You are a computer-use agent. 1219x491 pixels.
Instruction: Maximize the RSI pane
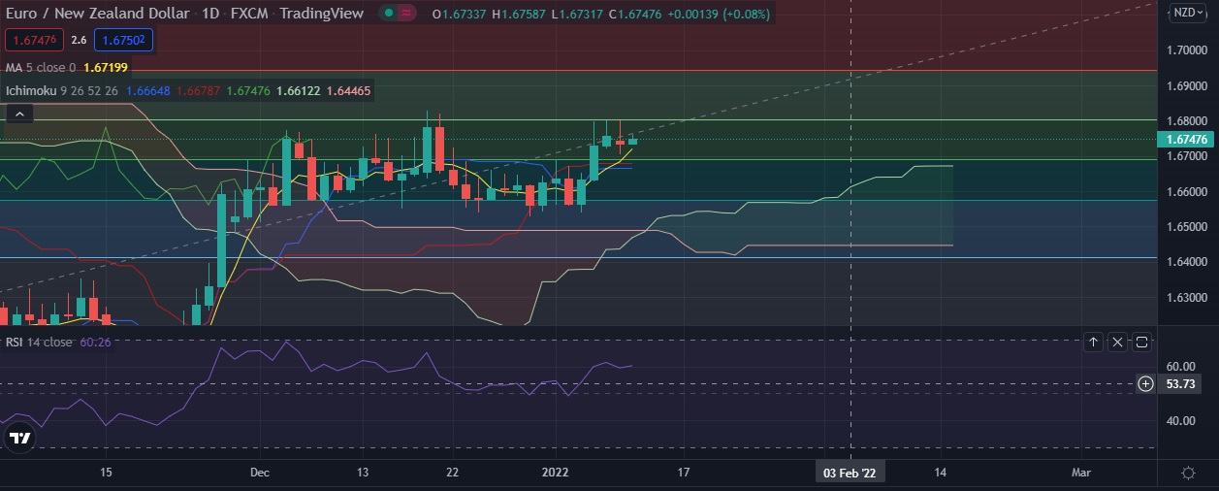click(1141, 342)
